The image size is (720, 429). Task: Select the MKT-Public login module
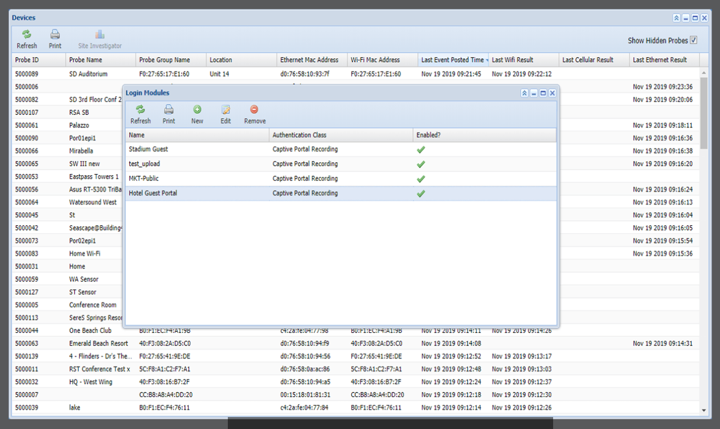pyautogui.click(x=341, y=179)
